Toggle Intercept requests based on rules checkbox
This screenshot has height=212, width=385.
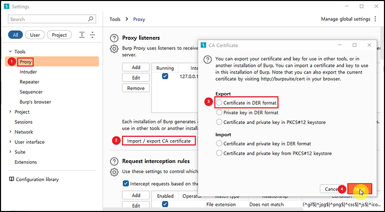click(x=126, y=183)
